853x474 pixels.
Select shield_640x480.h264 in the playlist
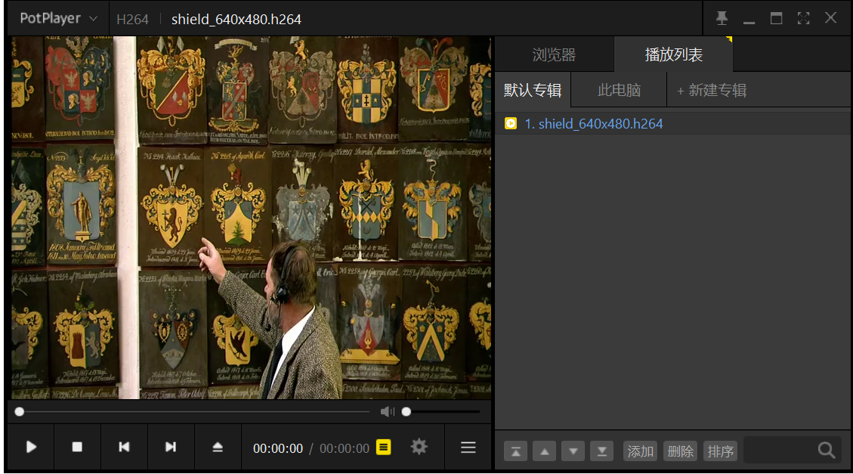[593, 123]
